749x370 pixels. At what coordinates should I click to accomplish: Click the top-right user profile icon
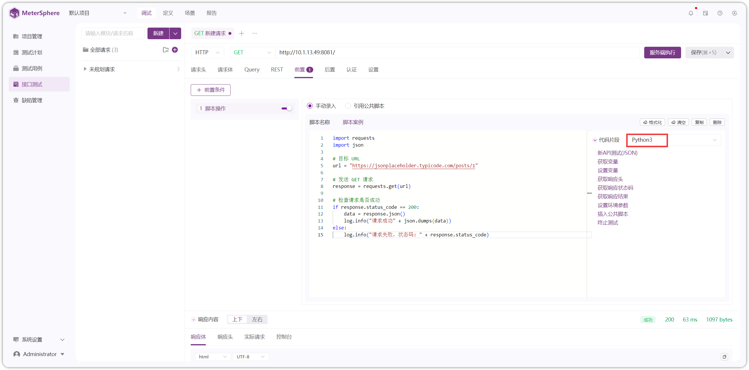pos(734,13)
